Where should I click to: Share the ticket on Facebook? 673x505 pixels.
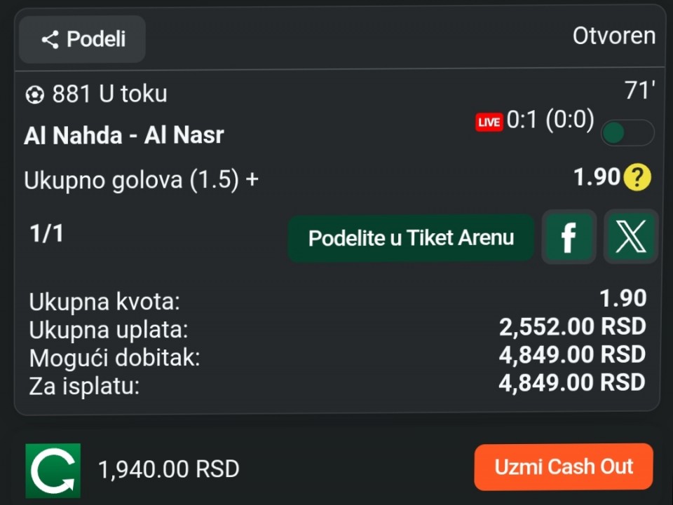coord(569,237)
